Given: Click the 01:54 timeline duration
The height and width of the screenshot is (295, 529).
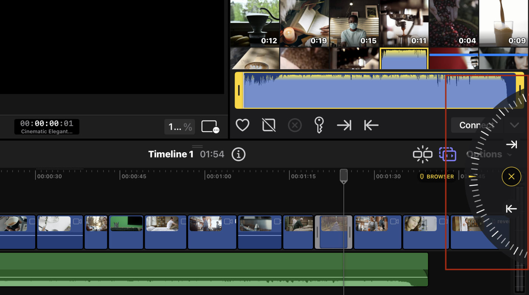Looking at the screenshot, I should [212, 154].
